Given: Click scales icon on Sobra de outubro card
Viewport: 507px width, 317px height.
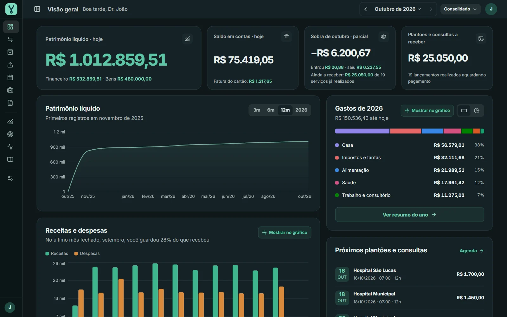Looking at the screenshot, I should (384, 37).
